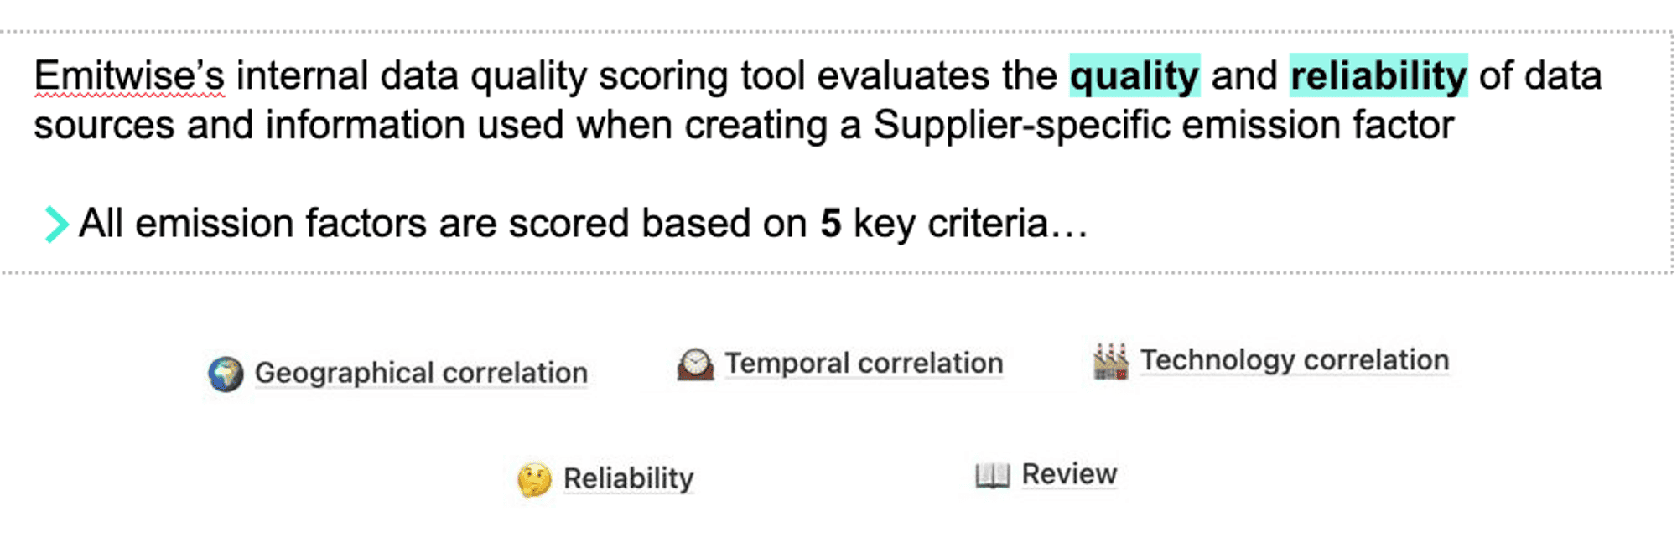Click the highlighted word reliability
Viewport: 1677px width, 537px height.
[x=1378, y=75]
